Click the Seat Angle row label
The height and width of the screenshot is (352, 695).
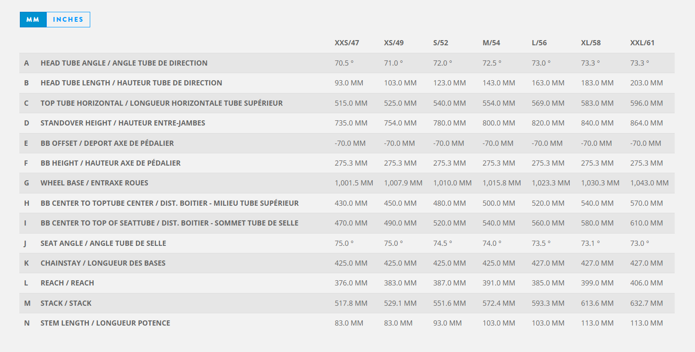(103, 243)
